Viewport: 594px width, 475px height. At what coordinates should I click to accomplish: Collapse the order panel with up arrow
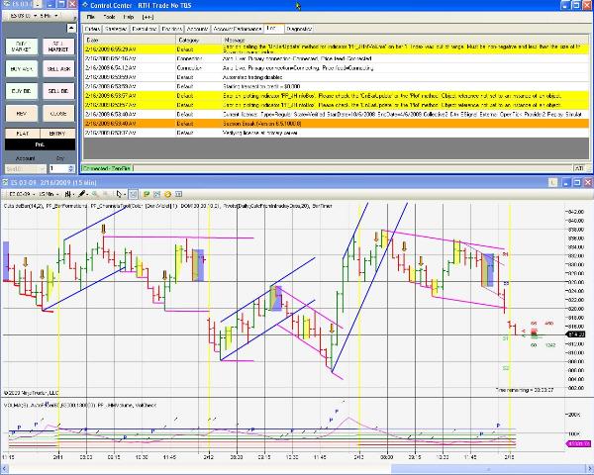pos(71,28)
